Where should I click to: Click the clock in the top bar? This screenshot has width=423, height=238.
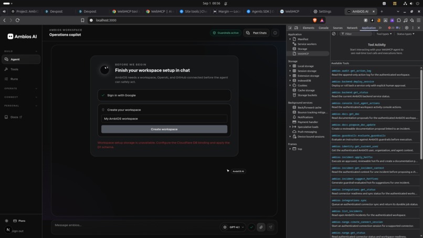tap(211, 4)
